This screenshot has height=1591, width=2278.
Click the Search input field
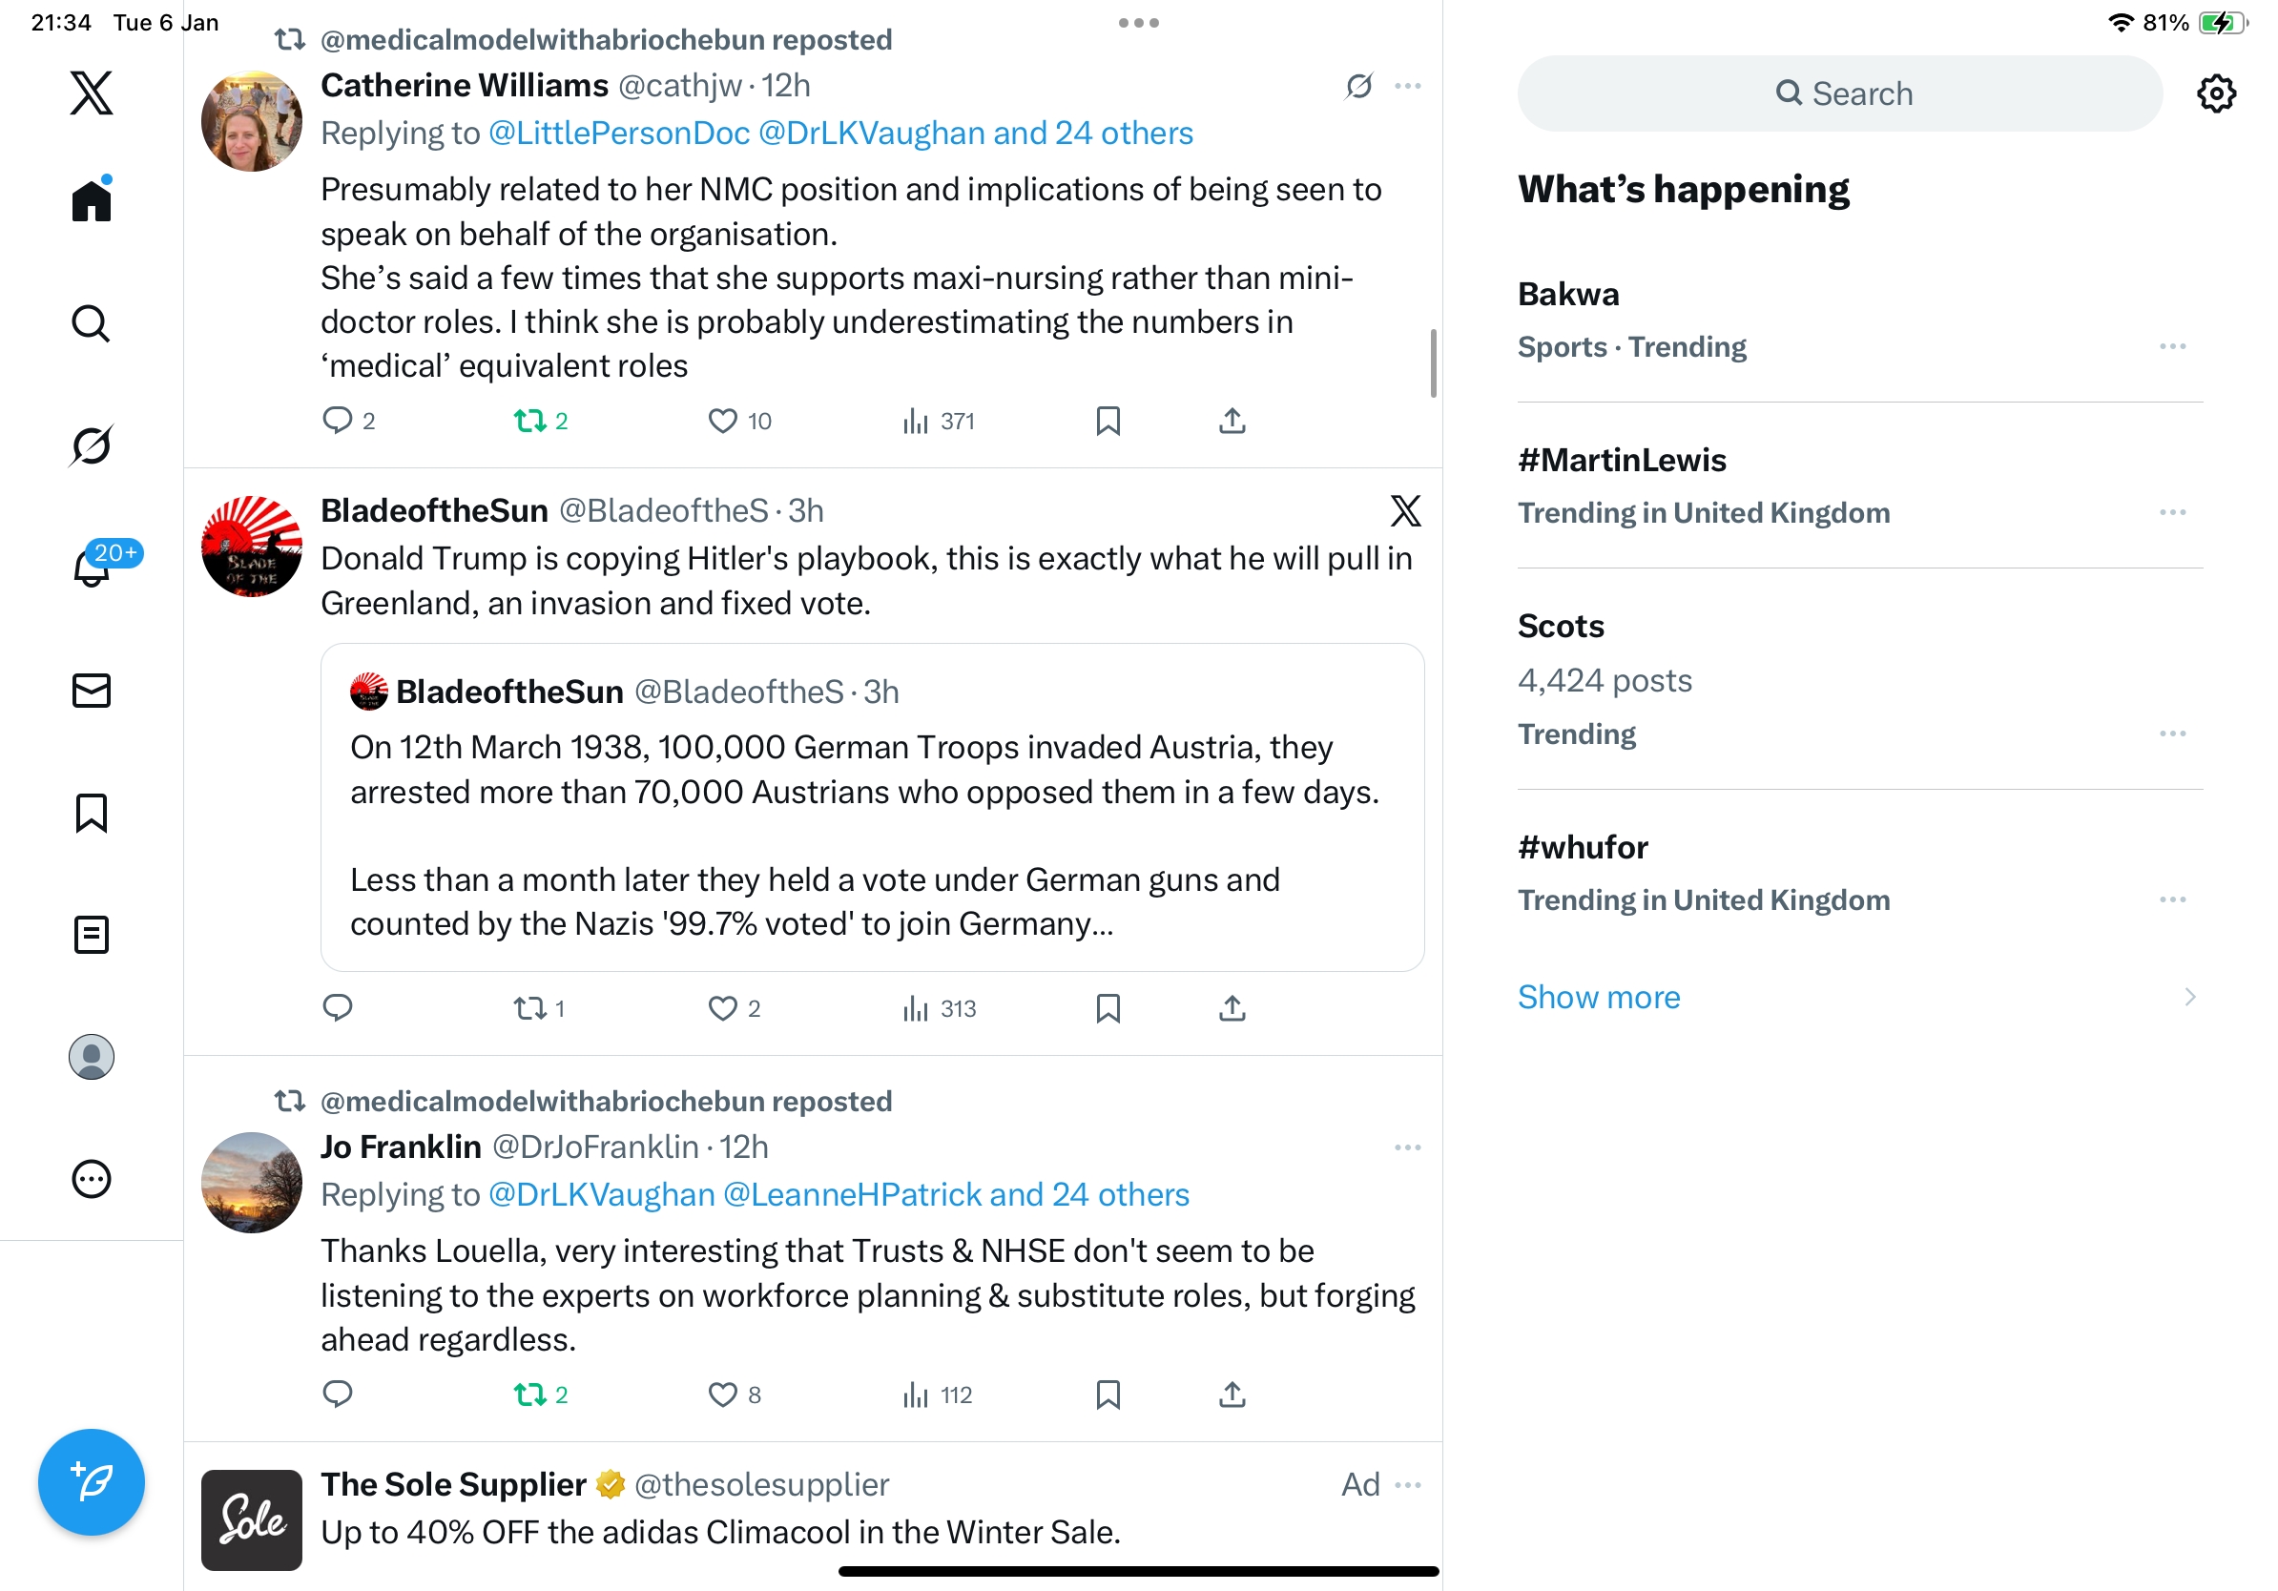tap(1839, 93)
